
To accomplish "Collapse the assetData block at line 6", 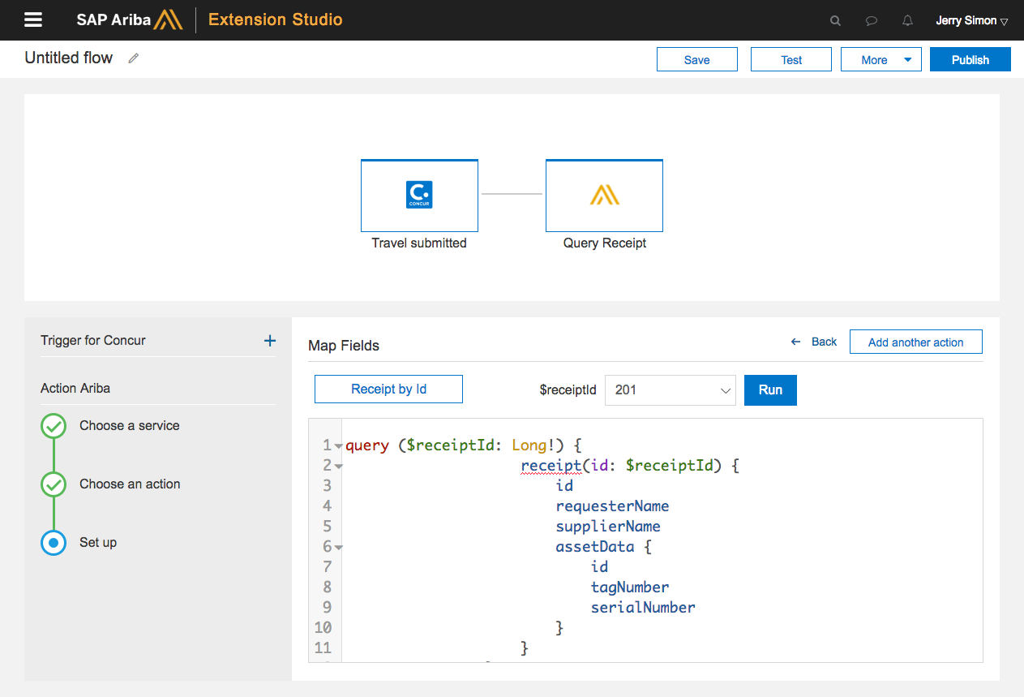I will [338, 547].
